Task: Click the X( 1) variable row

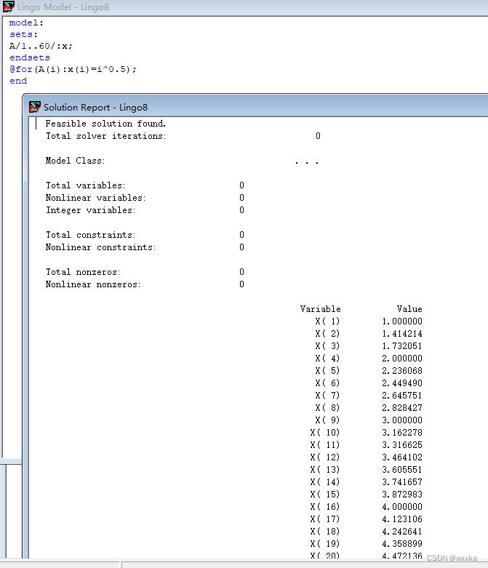Action: click(x=369, y=321)
